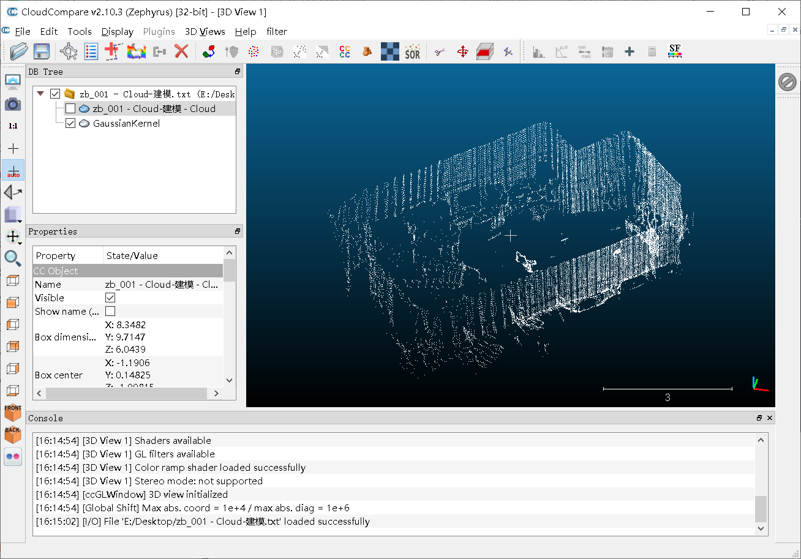Screen dimensions: 801x559
Task: Open the File menu
Action: [x=23, y=31]
